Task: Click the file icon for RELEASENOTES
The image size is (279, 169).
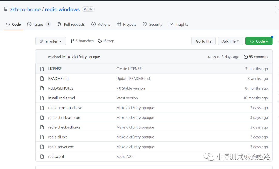Action: pyautogui.click(x=42, y=88)
